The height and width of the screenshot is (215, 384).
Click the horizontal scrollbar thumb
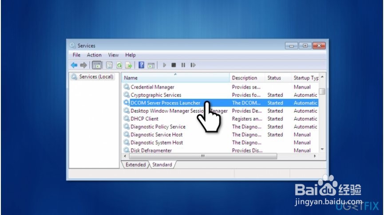pos(203,156)
